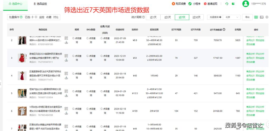The height and width of the screenshot is (131, 269).
Task: Open 商品分析 for row 3
Action: [251, 54]
